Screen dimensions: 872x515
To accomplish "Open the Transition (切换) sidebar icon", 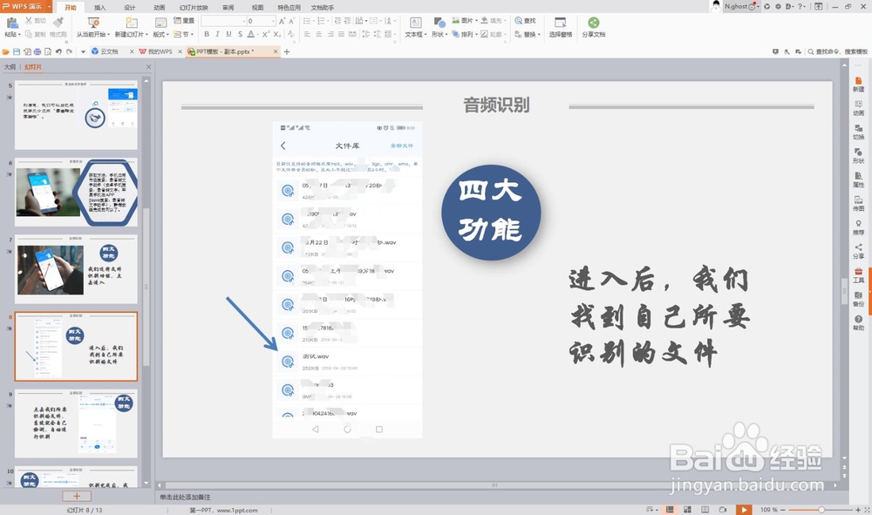I will coord(859,132).
